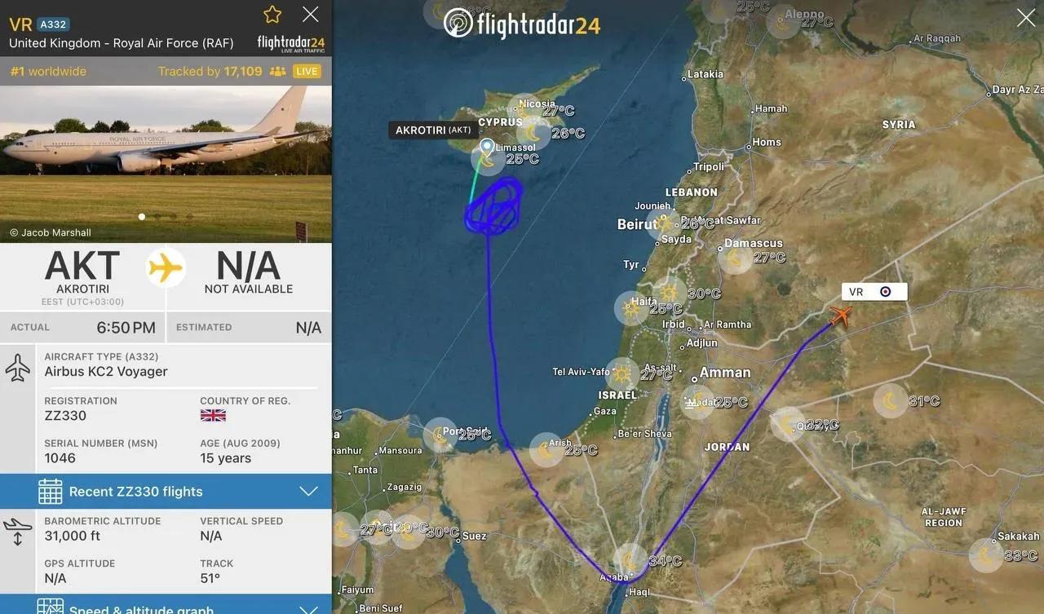Click the photo carousel first dot indicator
Screen dimensions: 1044x614
point(142,217)
